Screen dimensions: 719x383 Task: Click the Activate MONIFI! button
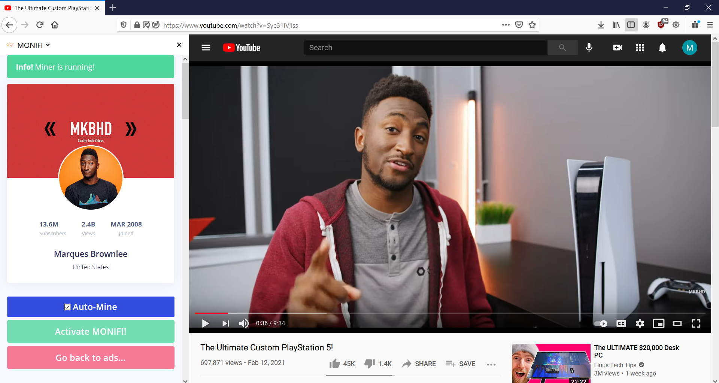point(91,331)
